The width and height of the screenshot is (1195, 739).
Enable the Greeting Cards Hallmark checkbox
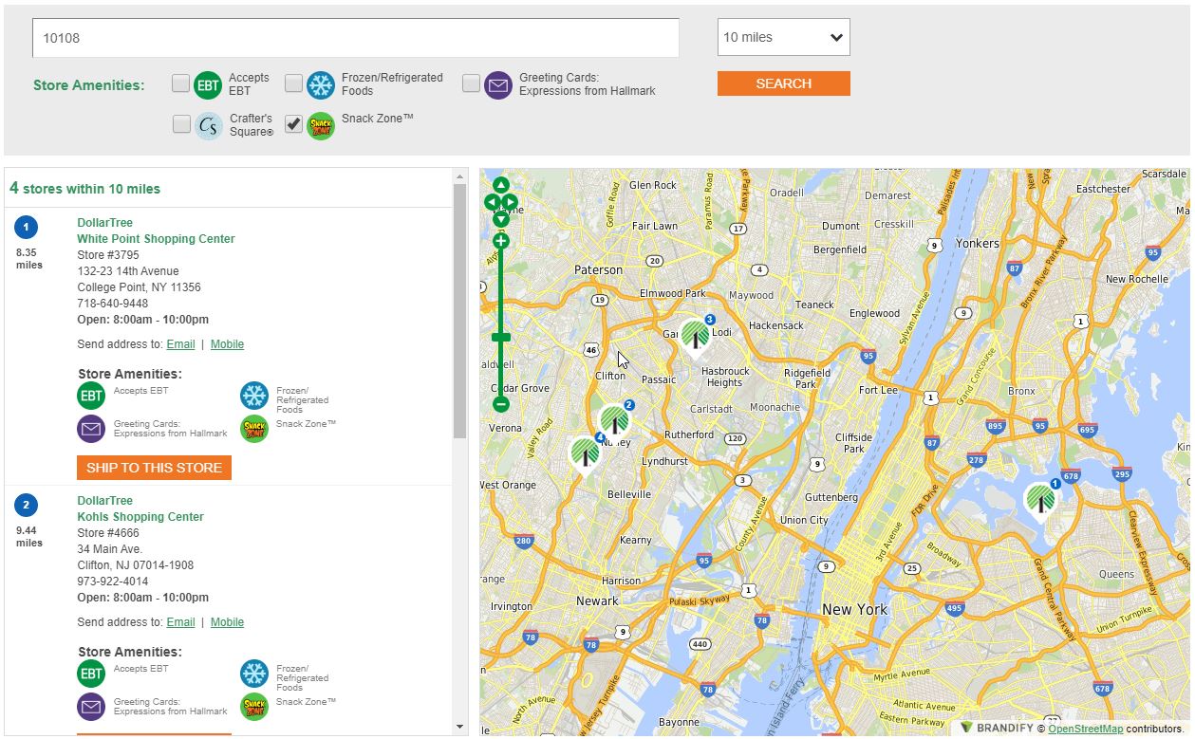471,83
